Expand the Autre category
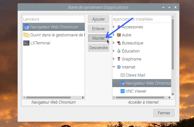 [x=114, y=35]
